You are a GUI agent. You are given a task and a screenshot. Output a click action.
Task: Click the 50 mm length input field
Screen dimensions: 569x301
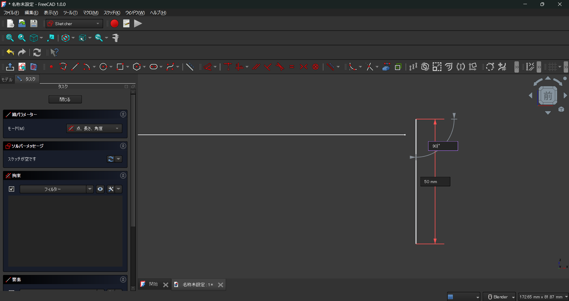(435, 182)
